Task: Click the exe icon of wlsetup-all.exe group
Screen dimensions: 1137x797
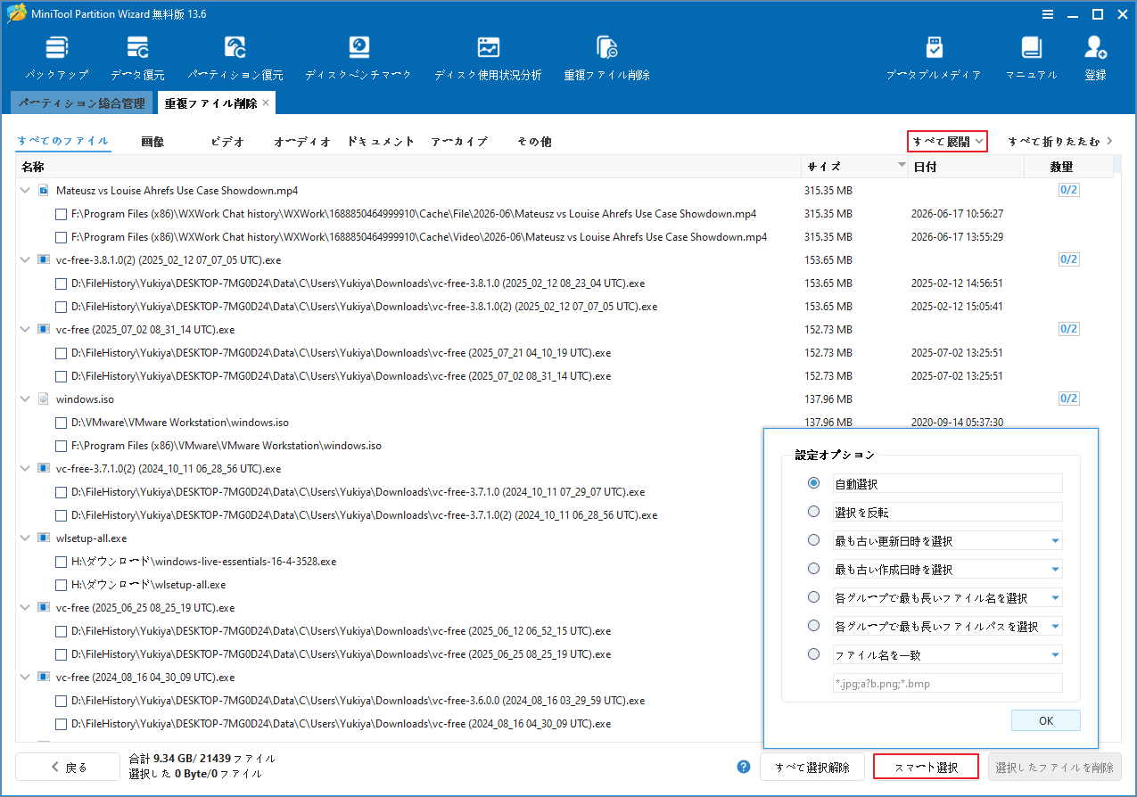Action: pos(43,538)
